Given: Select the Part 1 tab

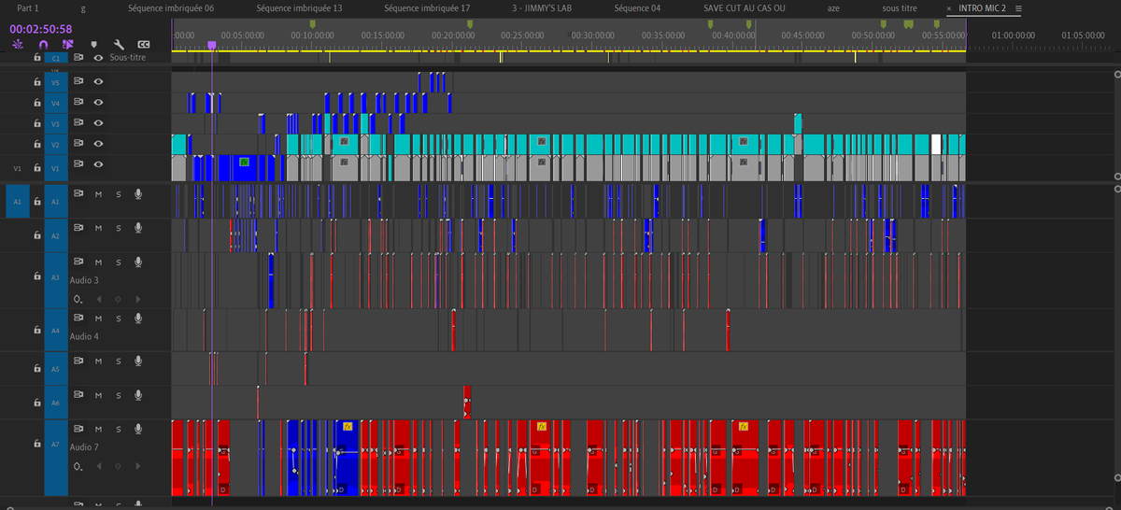Looking at the screenshot, I should click(28, 7).
